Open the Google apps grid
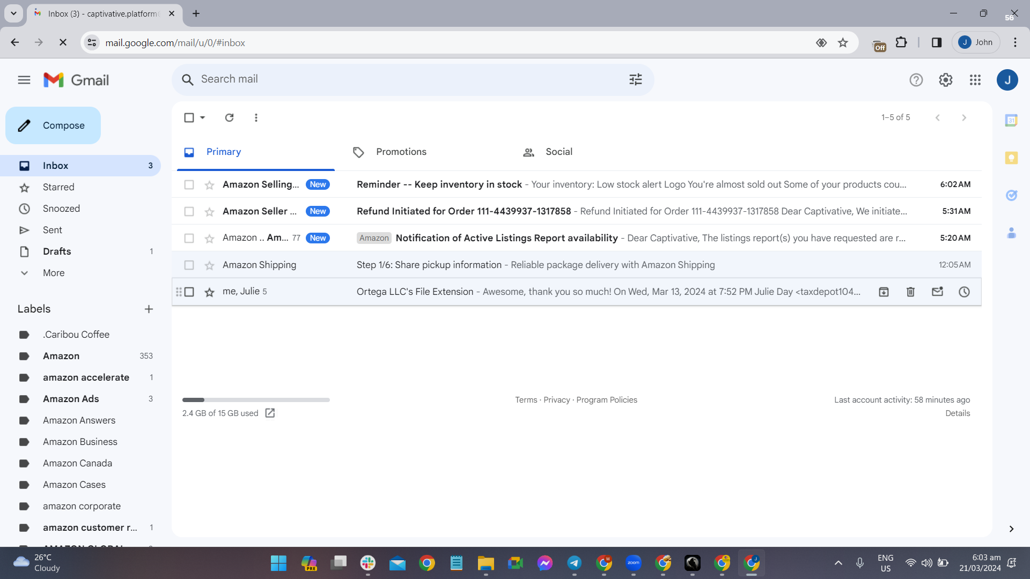This screenshot has width=1030, height=579. point(975,80)
